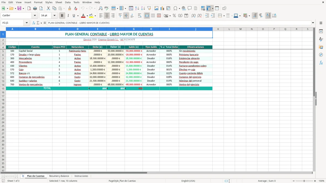
Task: Click the Insert Special Character omega icon
Action: point(175,8)
